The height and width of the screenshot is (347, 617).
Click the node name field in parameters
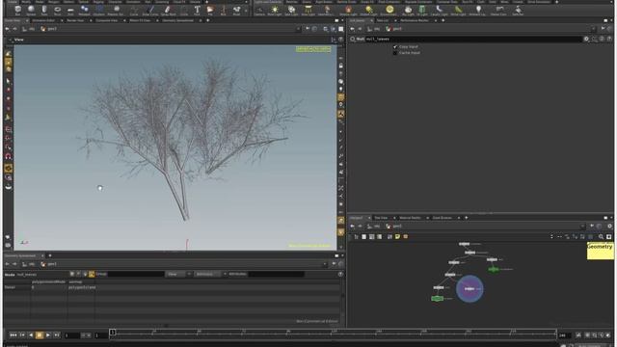point(473,39)
